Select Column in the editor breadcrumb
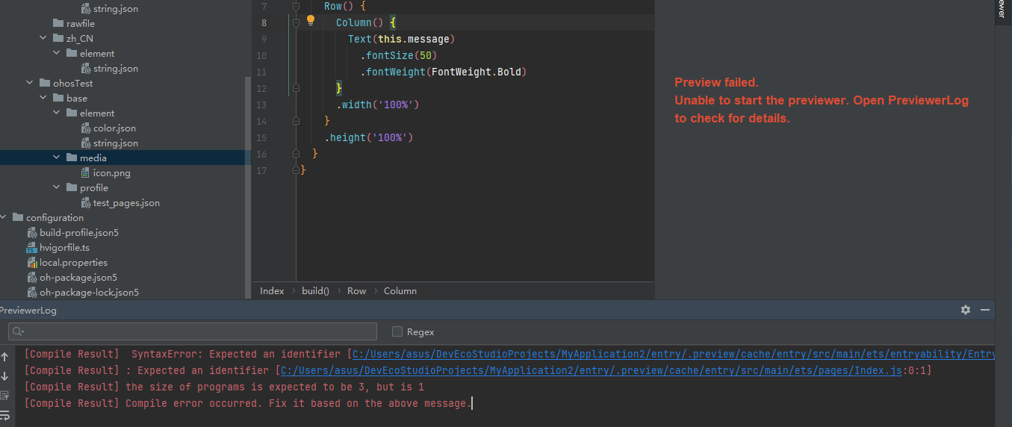 coord(400,291)
